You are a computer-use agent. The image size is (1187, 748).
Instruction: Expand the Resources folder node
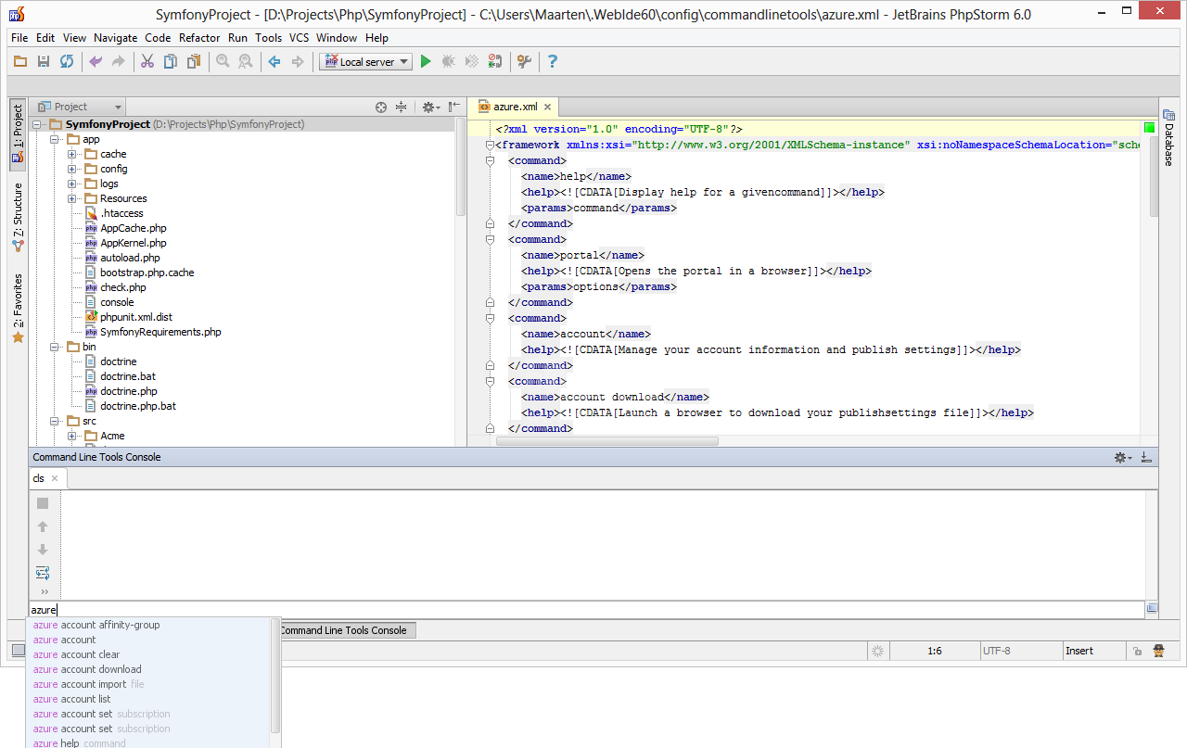(71, 198)
